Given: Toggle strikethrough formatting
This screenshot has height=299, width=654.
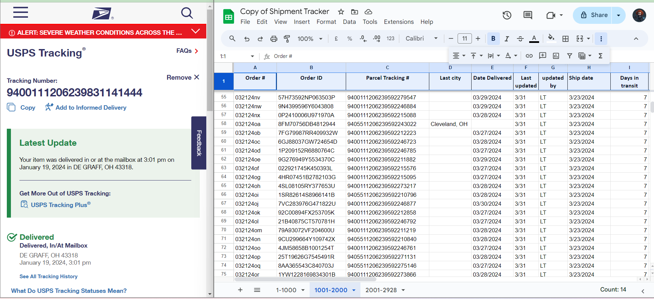Looking at the screenshot, I should click(520, 39).
